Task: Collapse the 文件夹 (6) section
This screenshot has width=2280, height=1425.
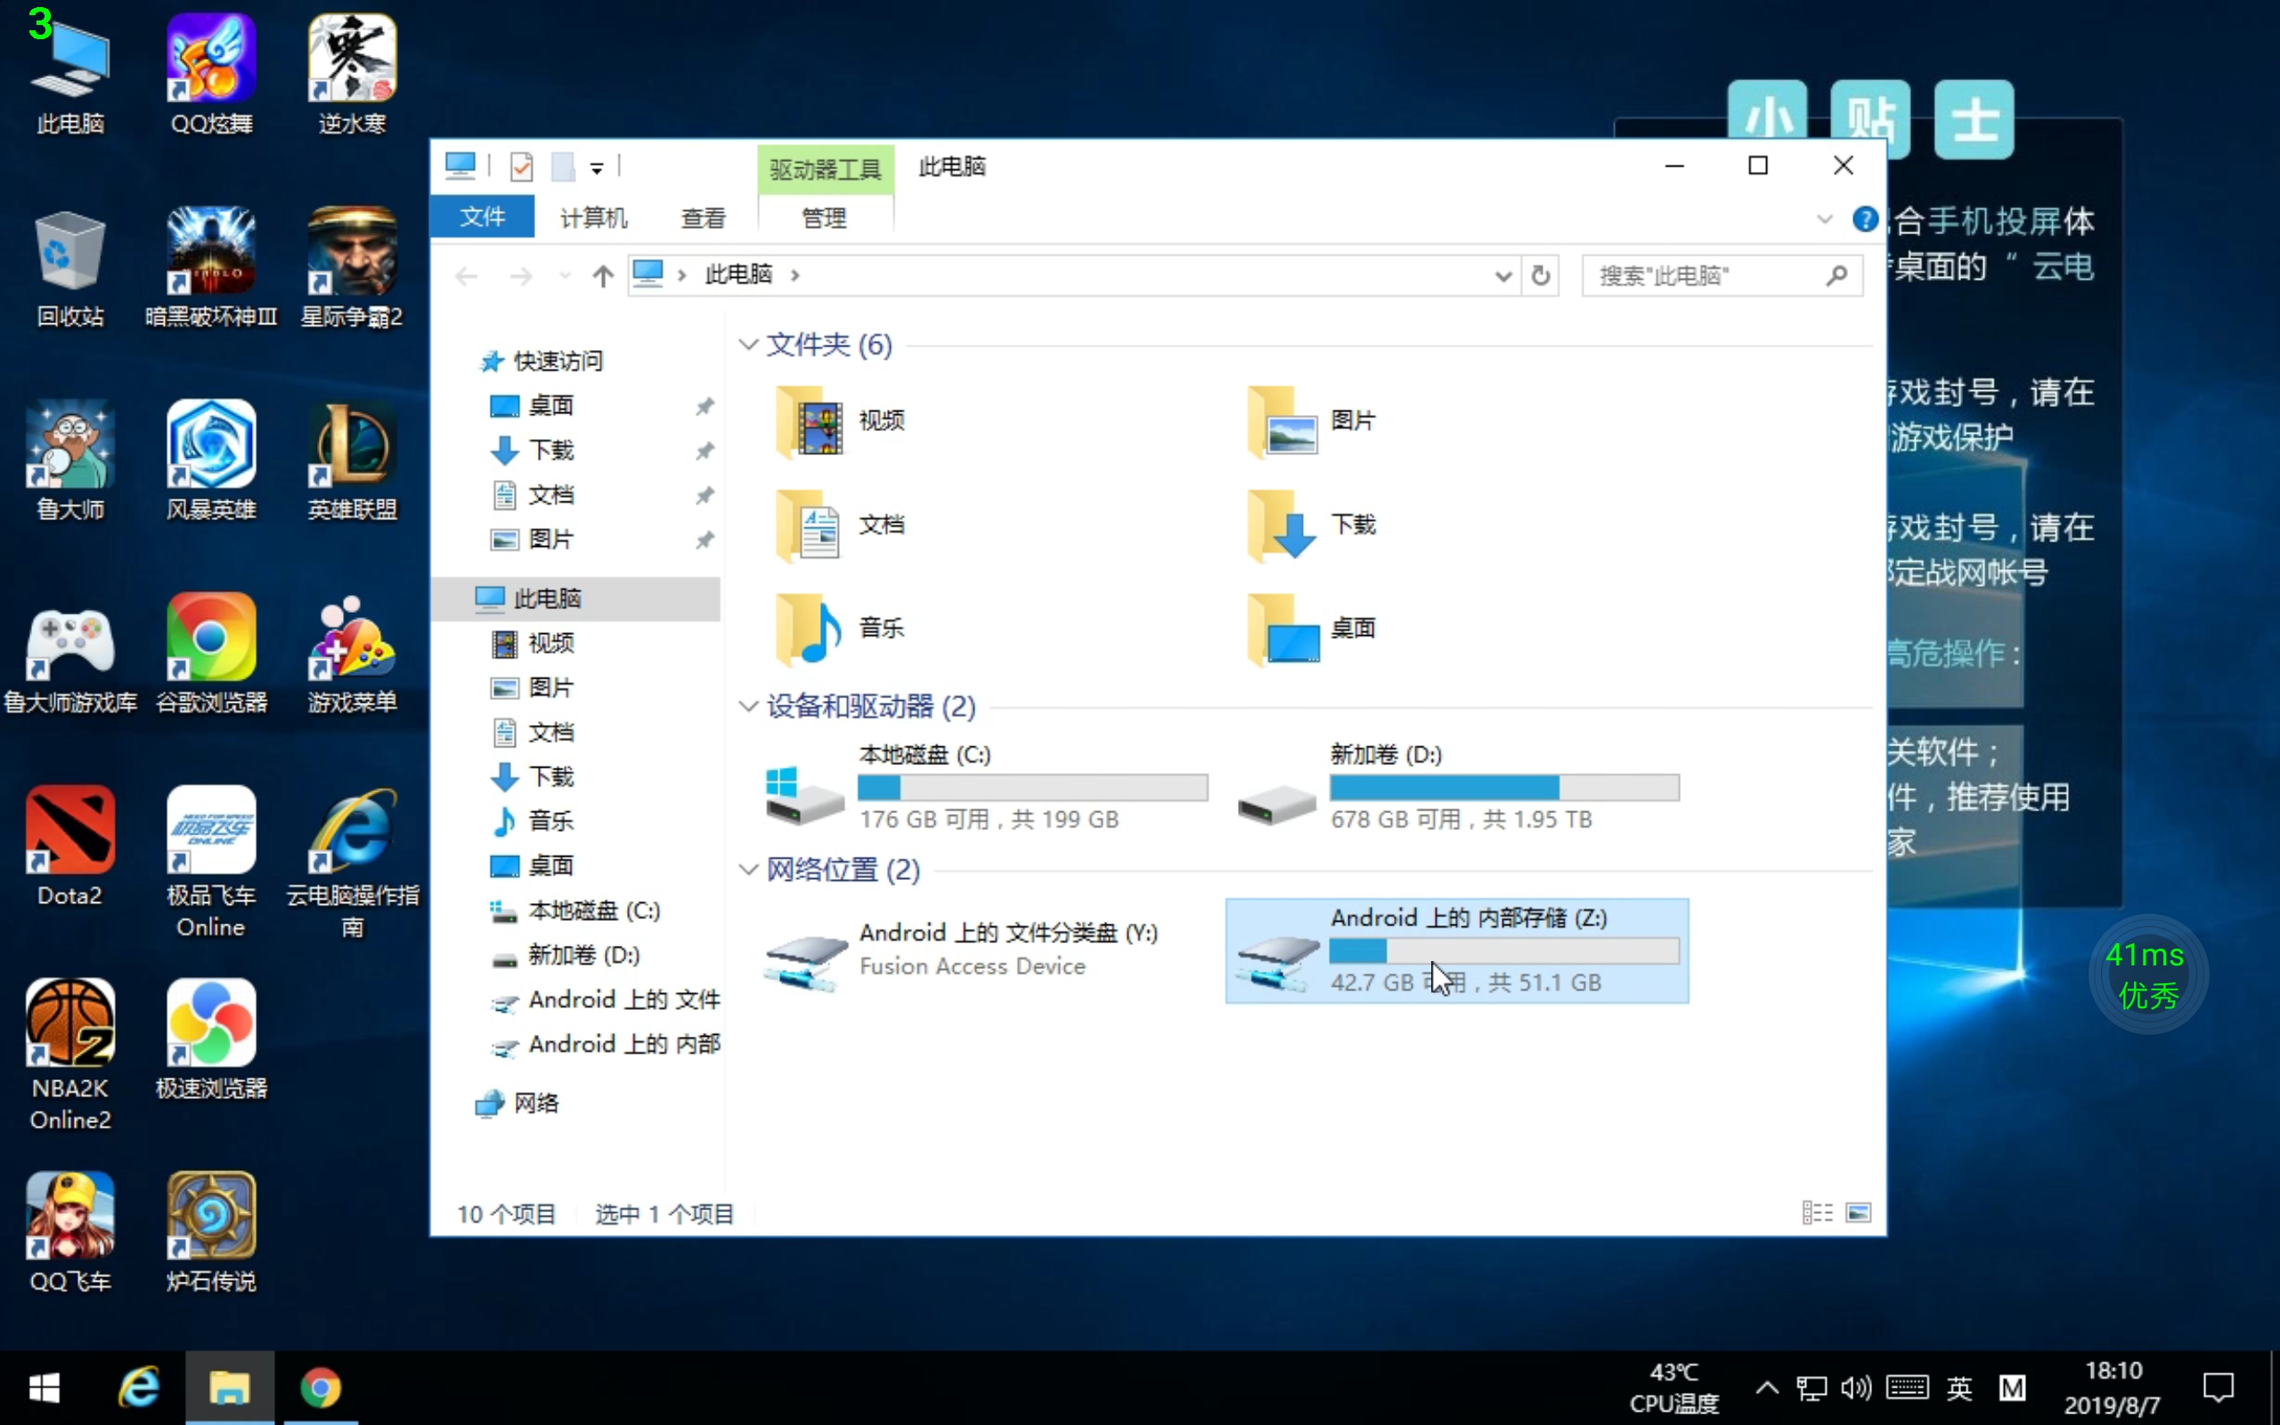Action: [747, 345]
